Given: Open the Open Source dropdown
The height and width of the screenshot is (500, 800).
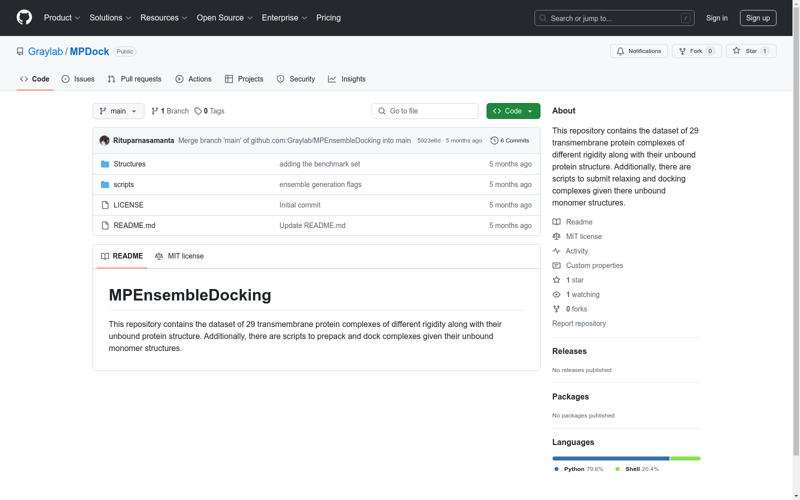Looking at the screenshot, I should 225,17.
